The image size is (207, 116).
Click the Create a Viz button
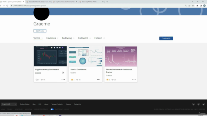166,38
